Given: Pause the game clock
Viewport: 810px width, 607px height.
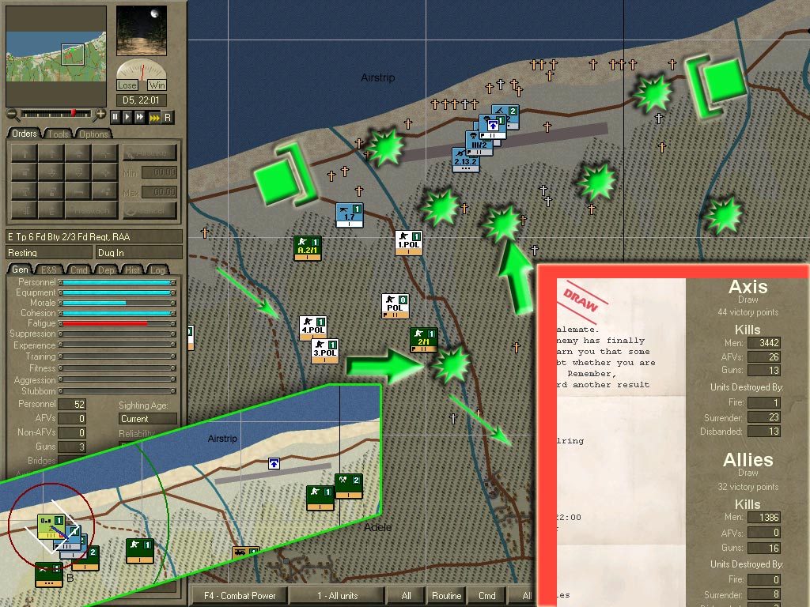Looking at the screenshot, I should coord(115,117).
